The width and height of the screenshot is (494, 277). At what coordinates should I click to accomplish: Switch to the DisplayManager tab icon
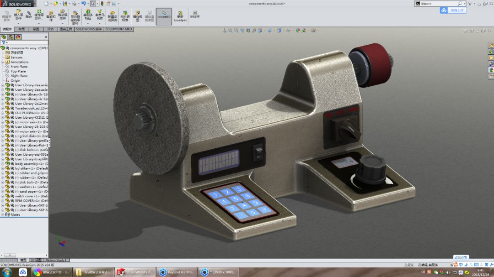[x=18, y=37]
